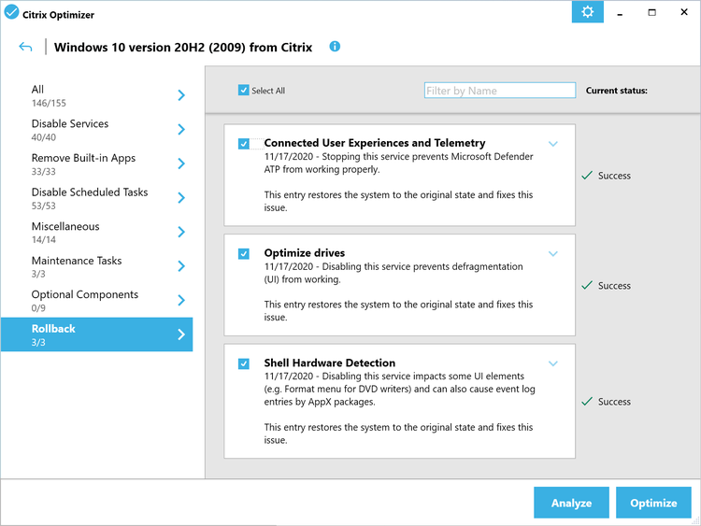Screen dimensions: 701x526
Task: Go back with the left arrow icon
Action: [25, 47]
